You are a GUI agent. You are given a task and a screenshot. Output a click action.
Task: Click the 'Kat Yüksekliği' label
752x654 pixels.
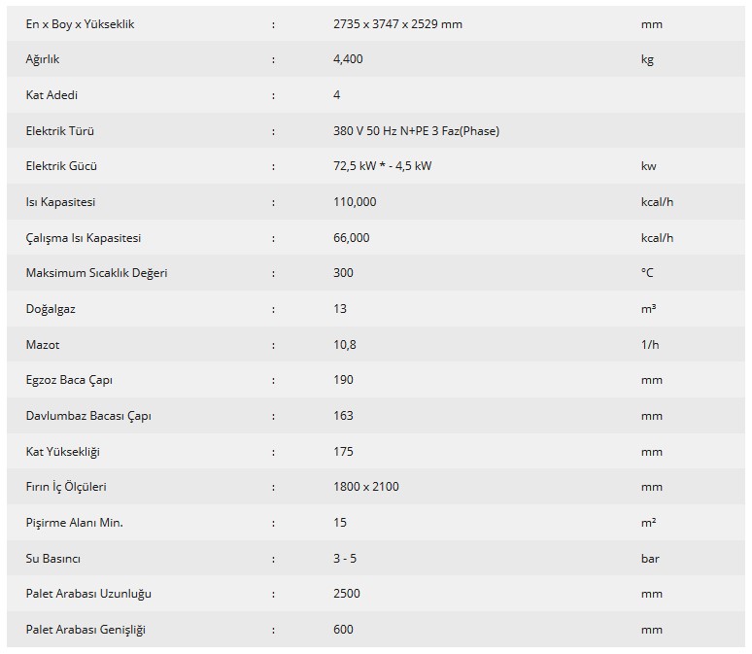pos(62,452)
